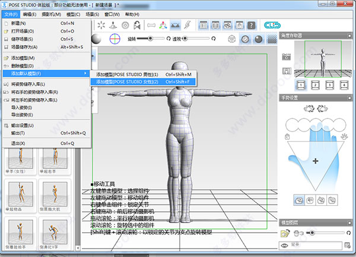Click the model-on-ground placement toolbar icon
Image resolution: width=356 pixels, height=257 pixels.
click(113, 25)
